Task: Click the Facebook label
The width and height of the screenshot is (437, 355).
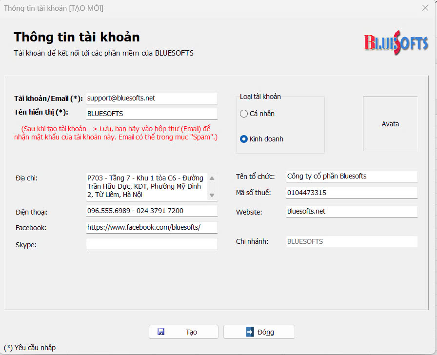Action: (31, 228)
